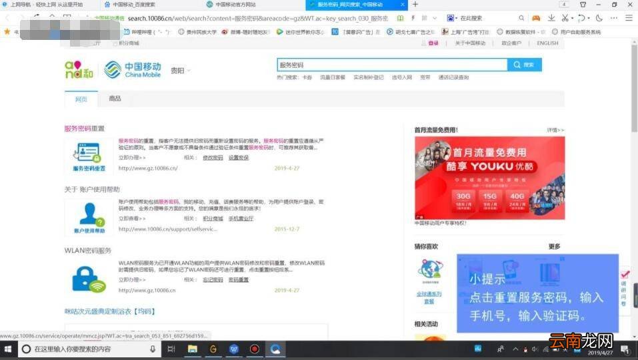
Task: Click the 积分商城 related link in account help
Action: (x=213, y=219)
